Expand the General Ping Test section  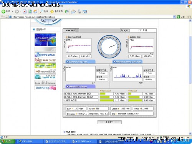pos(80,62)
